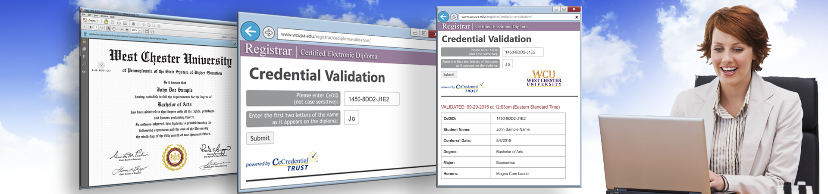Click the forward arrow in middle browser window
Viewport: 828px width, 194px height.
pyautogui.click(x=269, y=32)
